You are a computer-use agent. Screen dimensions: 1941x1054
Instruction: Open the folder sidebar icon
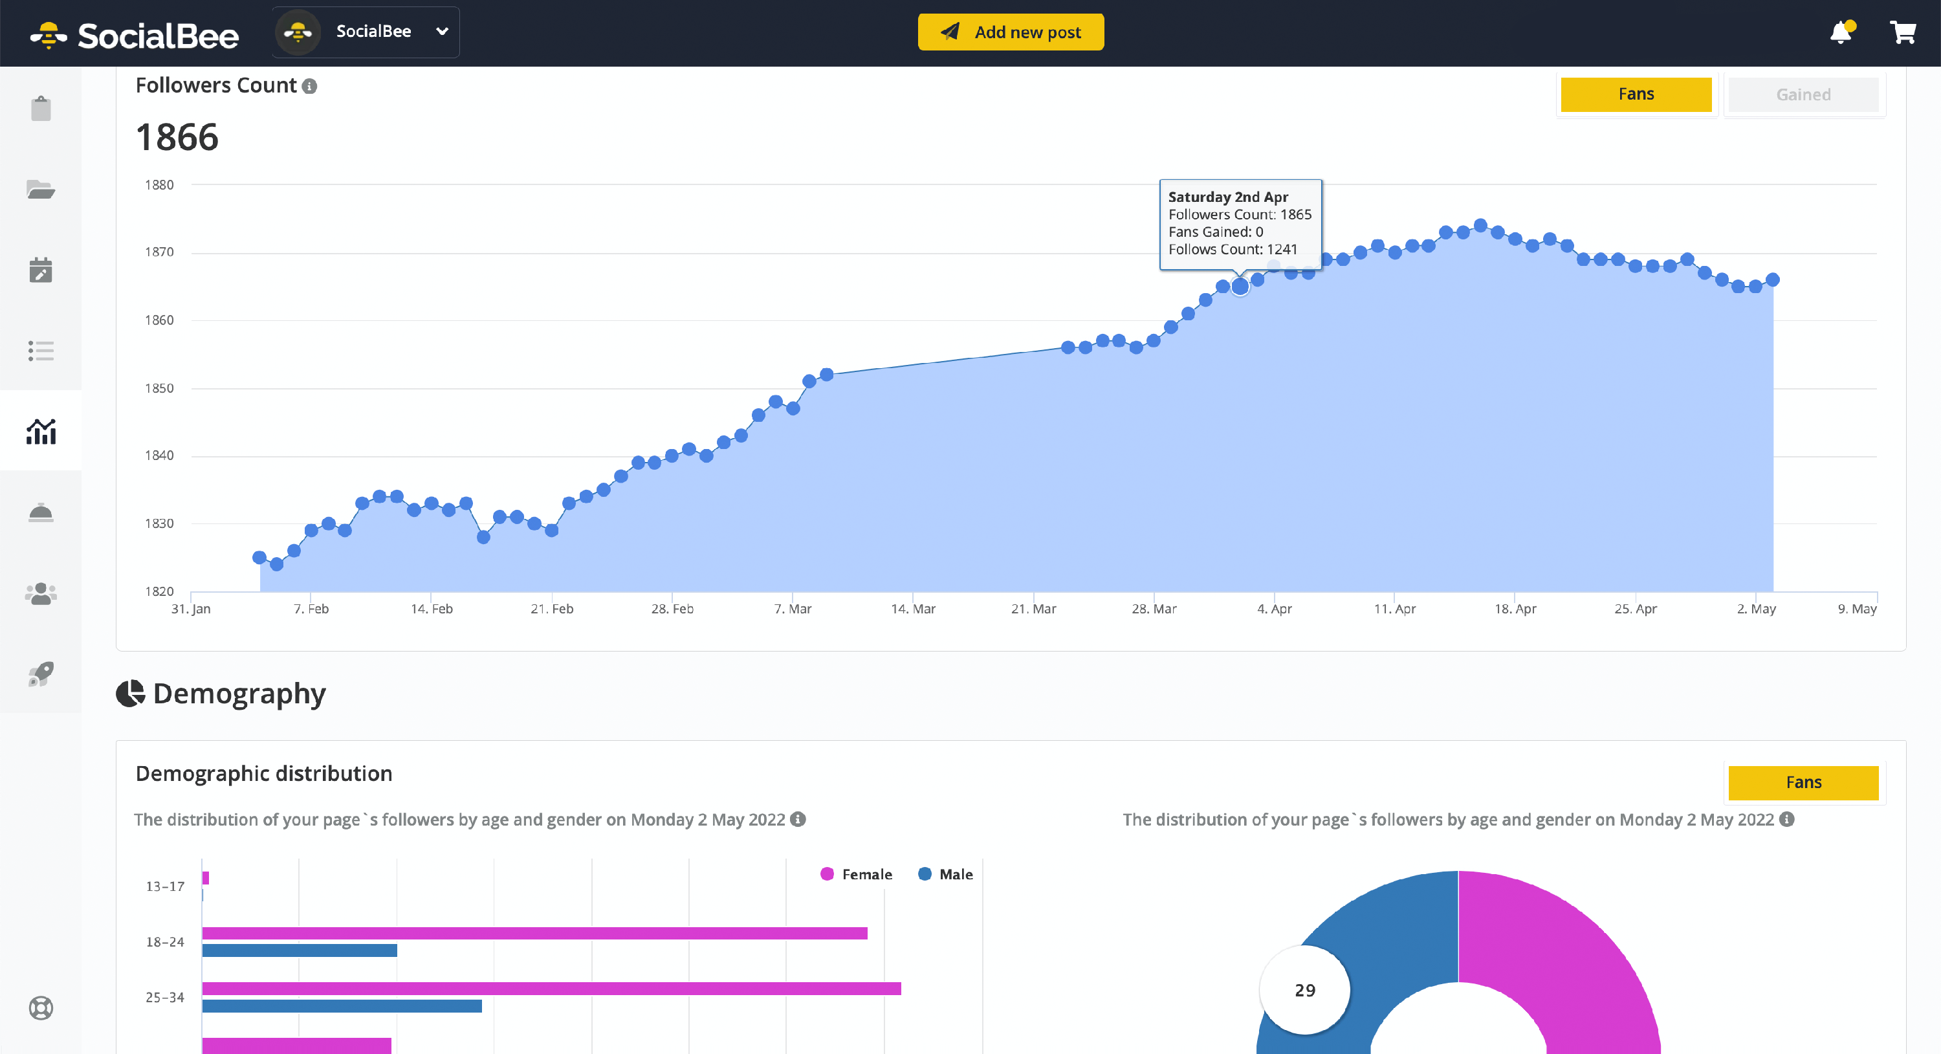point(41,189)
